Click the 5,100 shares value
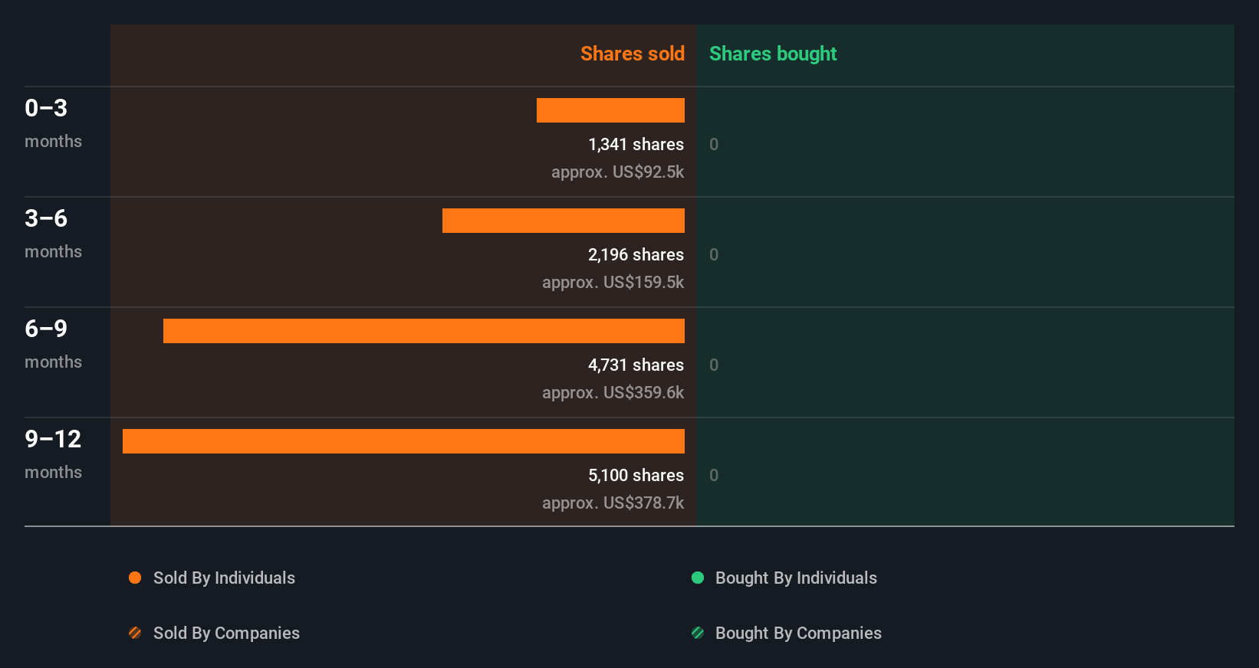1259x668 pixels. [x=636, y=475]
